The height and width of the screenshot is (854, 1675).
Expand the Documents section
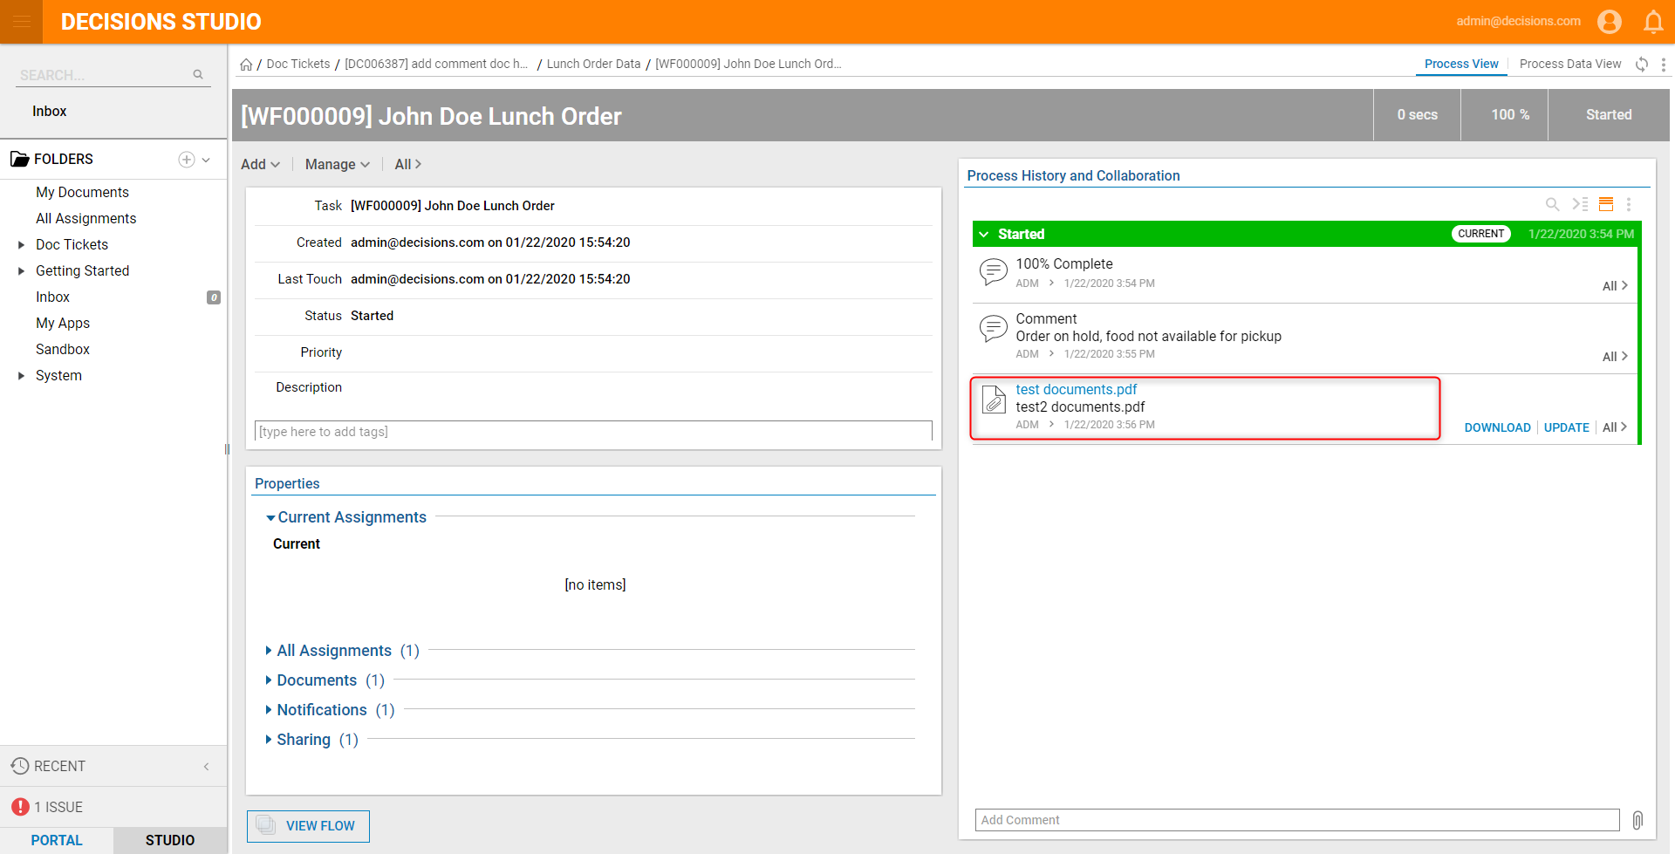point(269,680)
